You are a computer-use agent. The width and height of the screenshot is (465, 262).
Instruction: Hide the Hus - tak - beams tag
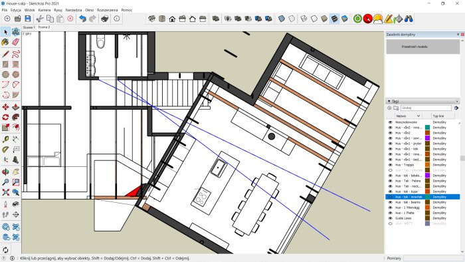[x=391, y=202]
